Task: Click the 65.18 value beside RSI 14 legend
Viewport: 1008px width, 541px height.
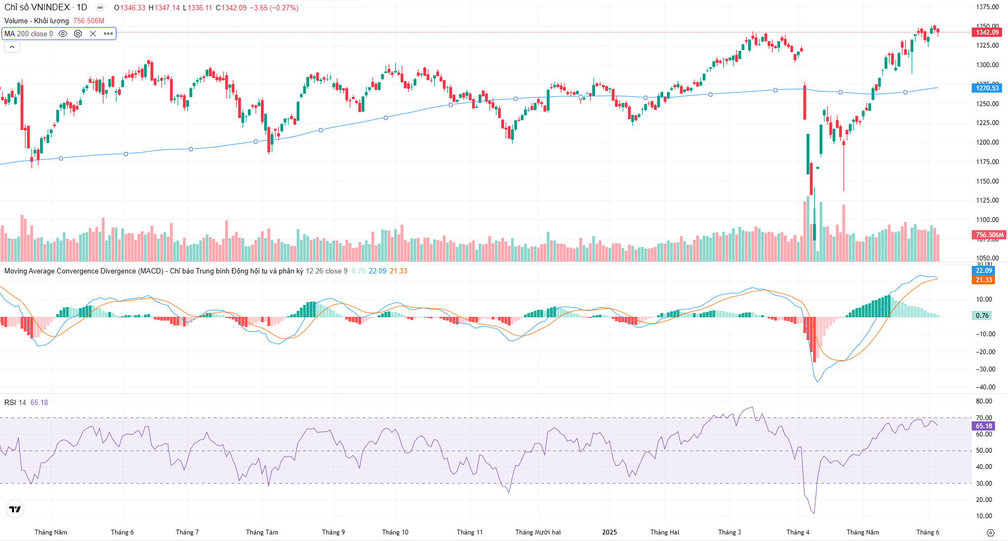Action: [x=39, y=402]
